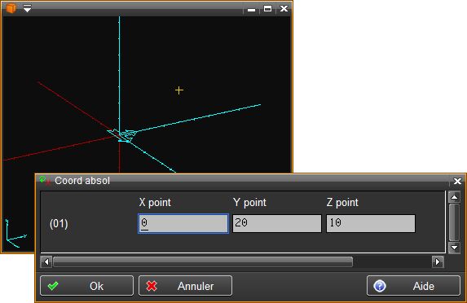Viewport: 467px width, 303px height.
Task: Open the viewport dropdown arrow menu
Action: coord(27,8)
